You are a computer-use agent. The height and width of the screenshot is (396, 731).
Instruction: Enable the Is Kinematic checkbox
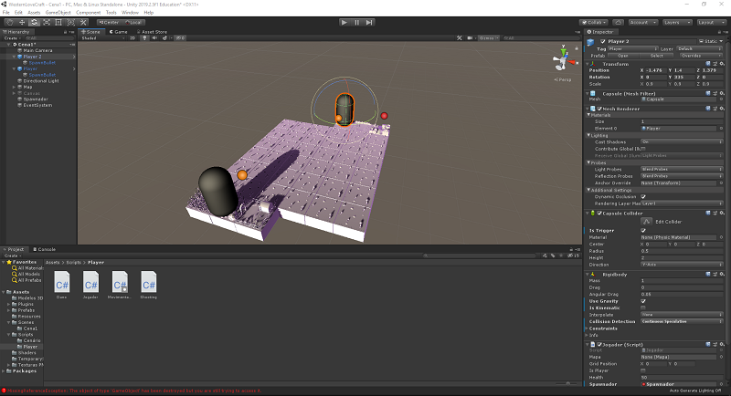pyautogui.click(x=643, y=307)
